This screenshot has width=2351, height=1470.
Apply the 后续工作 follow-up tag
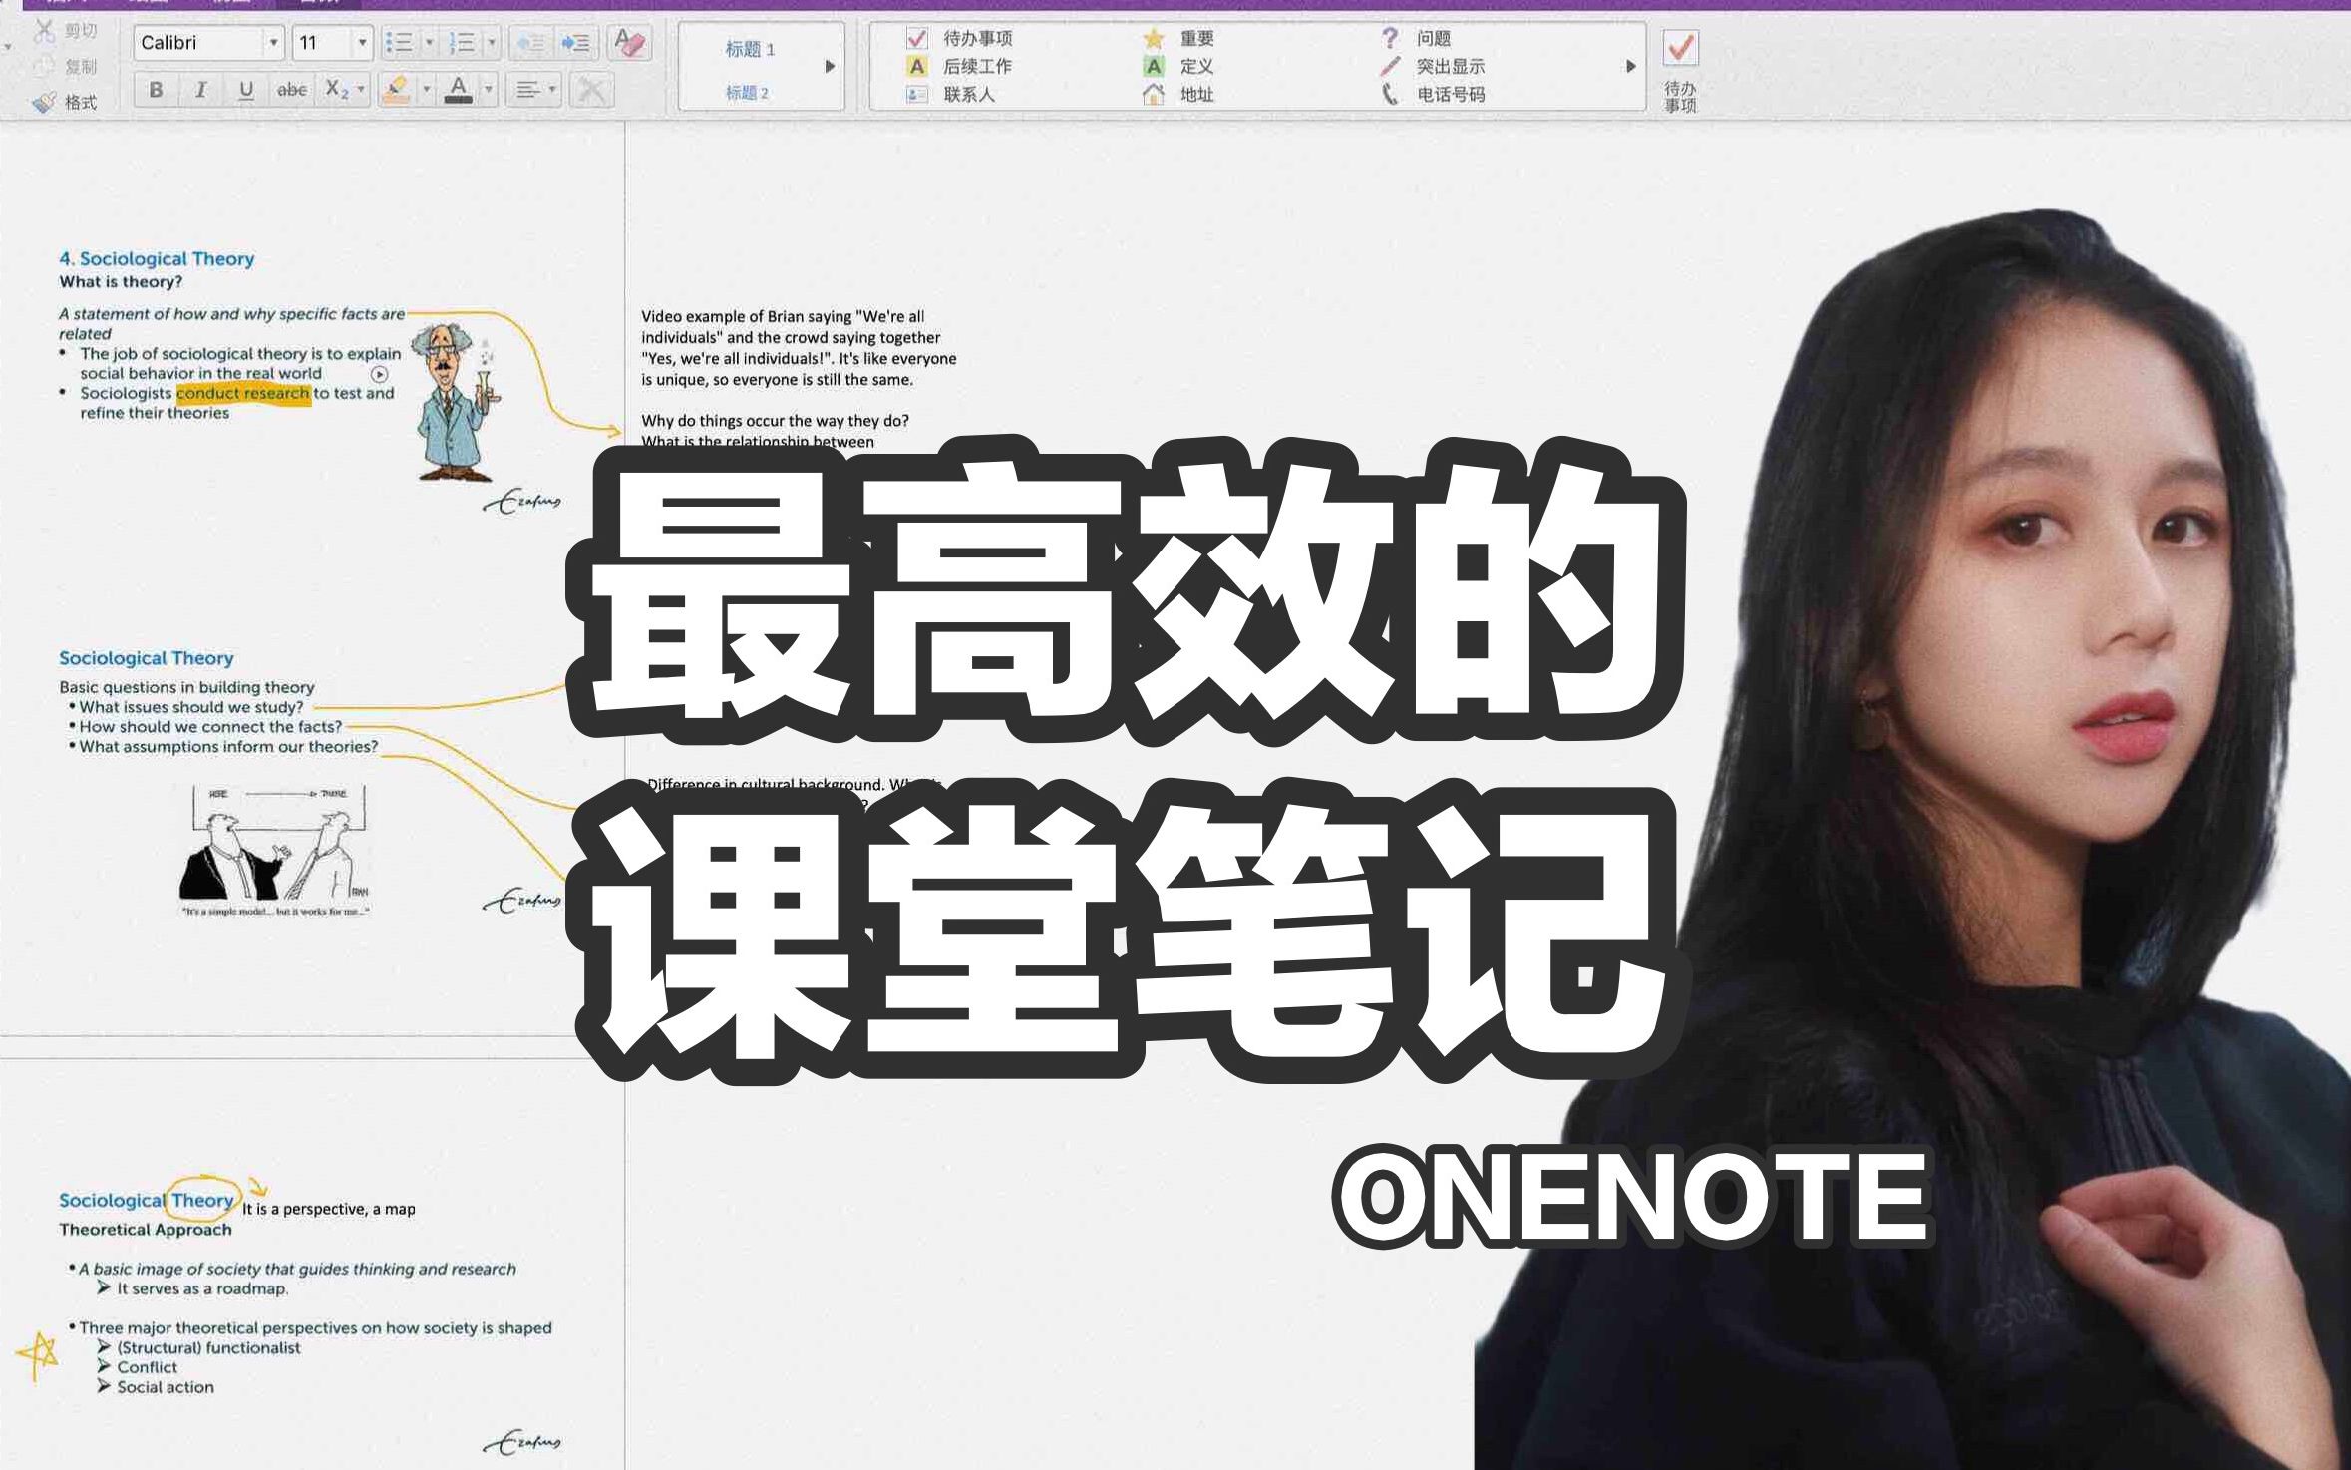[958, 67]
